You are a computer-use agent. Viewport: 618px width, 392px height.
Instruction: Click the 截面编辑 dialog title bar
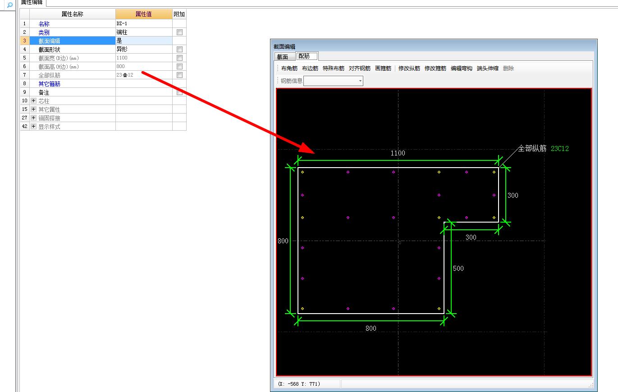click(434, 46)
